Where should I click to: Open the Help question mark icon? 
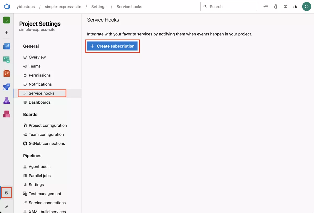click(x=285, y=7)
